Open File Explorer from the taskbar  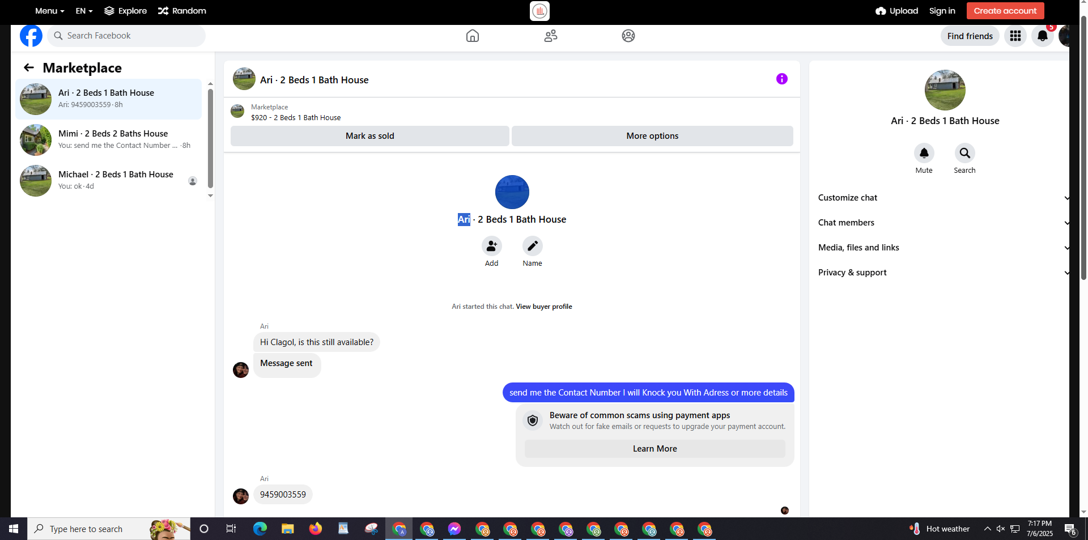pyautogui.click(x=288, y=529)
